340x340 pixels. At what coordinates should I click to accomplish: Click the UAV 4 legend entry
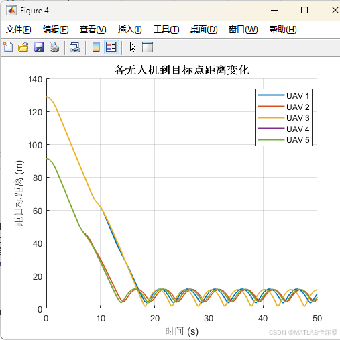point(284,129)
